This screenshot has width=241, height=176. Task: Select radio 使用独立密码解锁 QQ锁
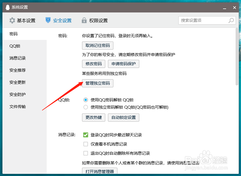pos(86,107)
